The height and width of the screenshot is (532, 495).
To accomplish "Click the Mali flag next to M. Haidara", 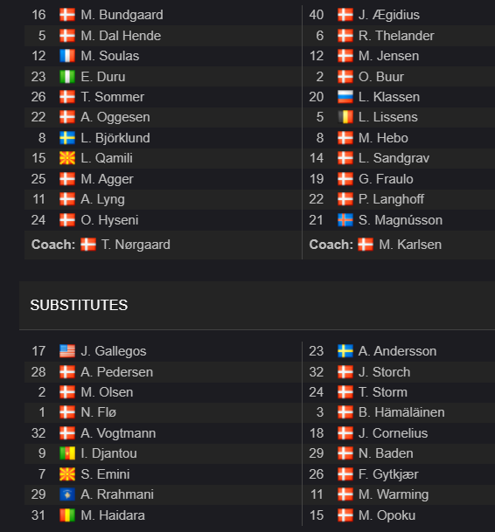I will (x=67, y=515).
